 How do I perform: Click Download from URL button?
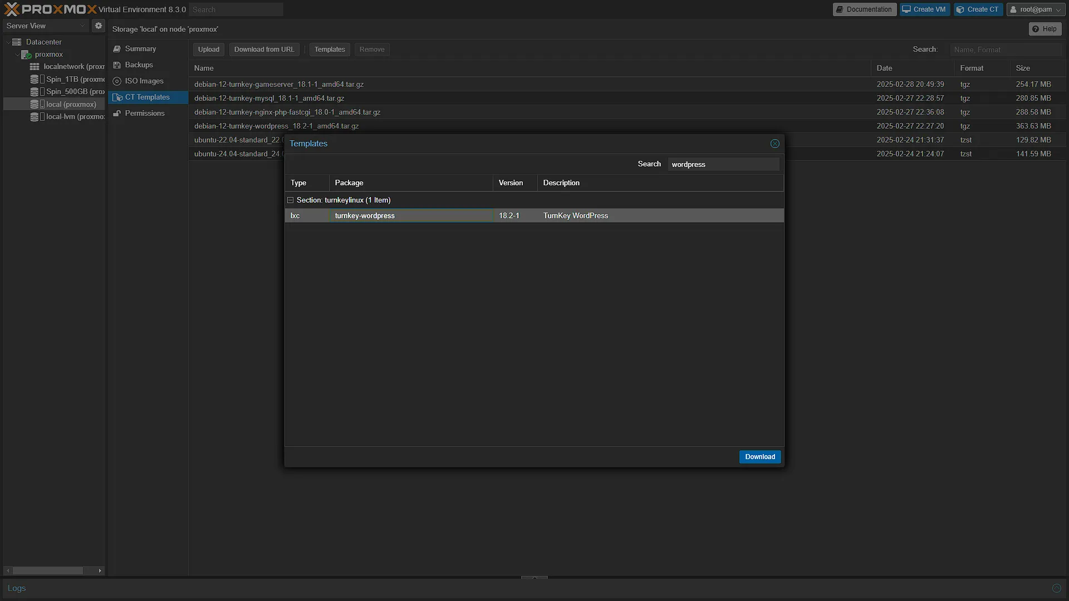pyautogui.click(x=264, y=50)
